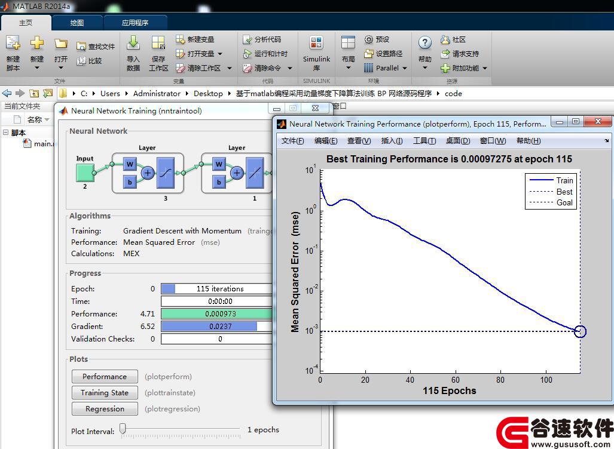Click Compare (比较) icon

[x=81, y=61]
